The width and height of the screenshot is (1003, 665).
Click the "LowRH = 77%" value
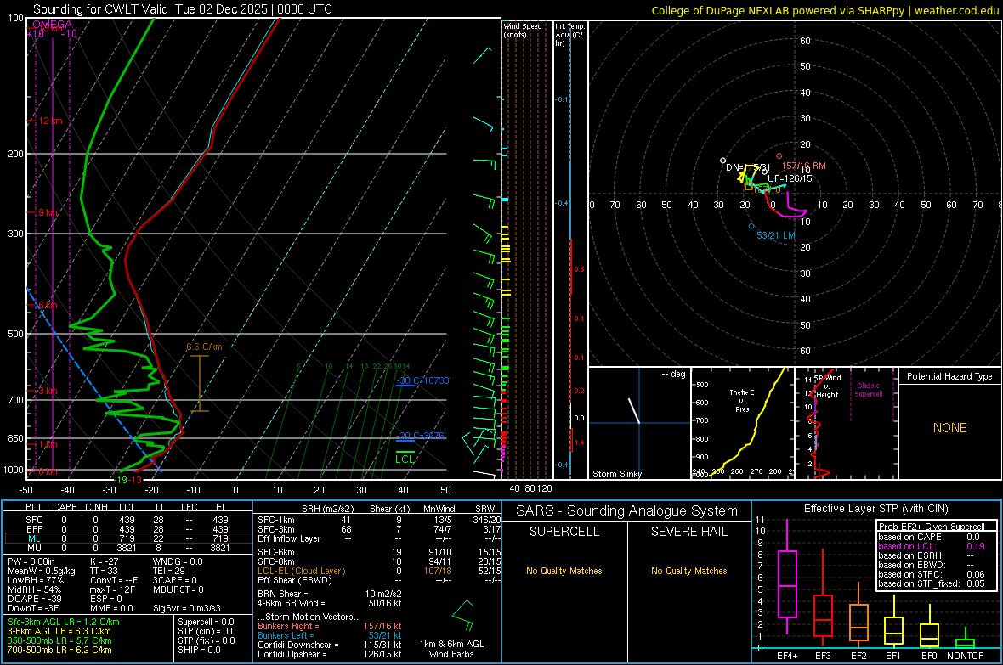tap(35, 581)
